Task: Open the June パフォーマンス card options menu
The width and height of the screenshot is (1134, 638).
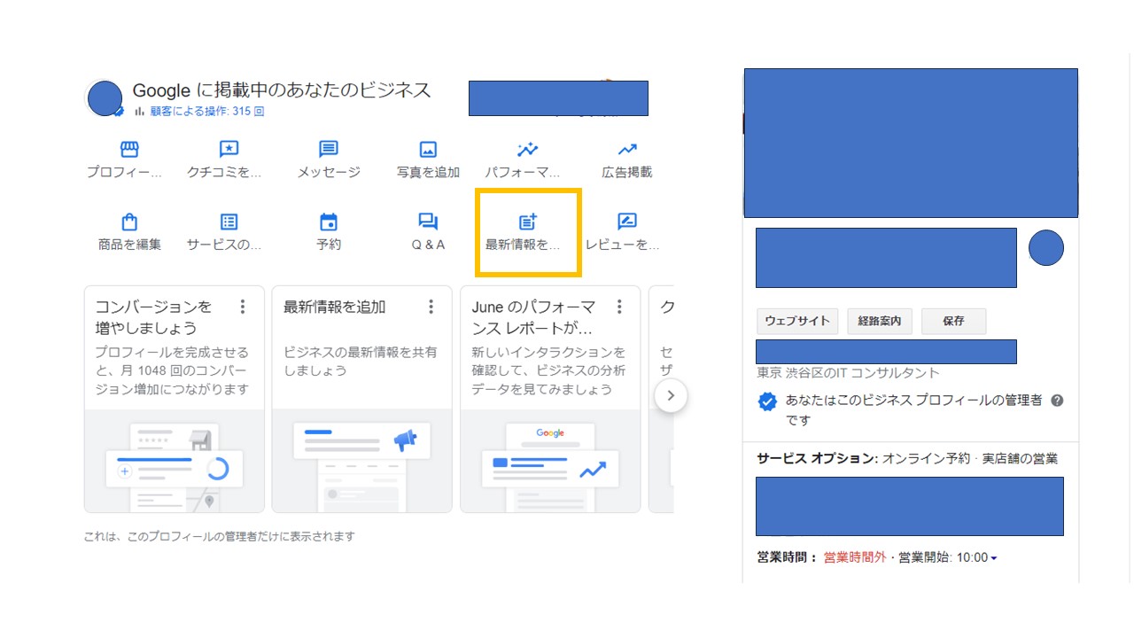Action: pyautogui.click(x=619, y=307)
